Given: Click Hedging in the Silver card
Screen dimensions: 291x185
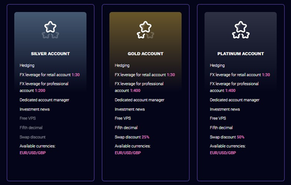Looking at the screenshot, I should tap(27, 65).
